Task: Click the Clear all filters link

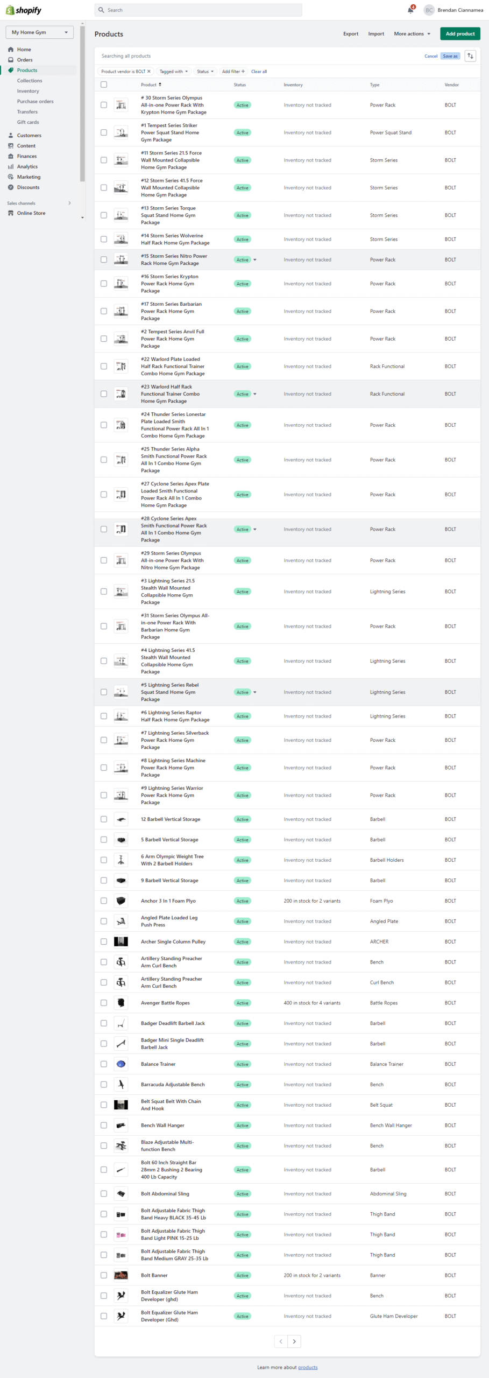Action: [x=259, y=72]
